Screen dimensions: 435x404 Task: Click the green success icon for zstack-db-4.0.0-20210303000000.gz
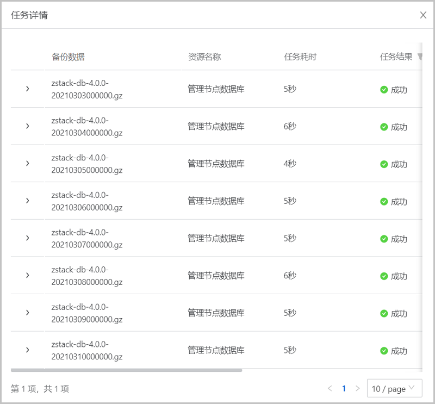coord(383,89)
